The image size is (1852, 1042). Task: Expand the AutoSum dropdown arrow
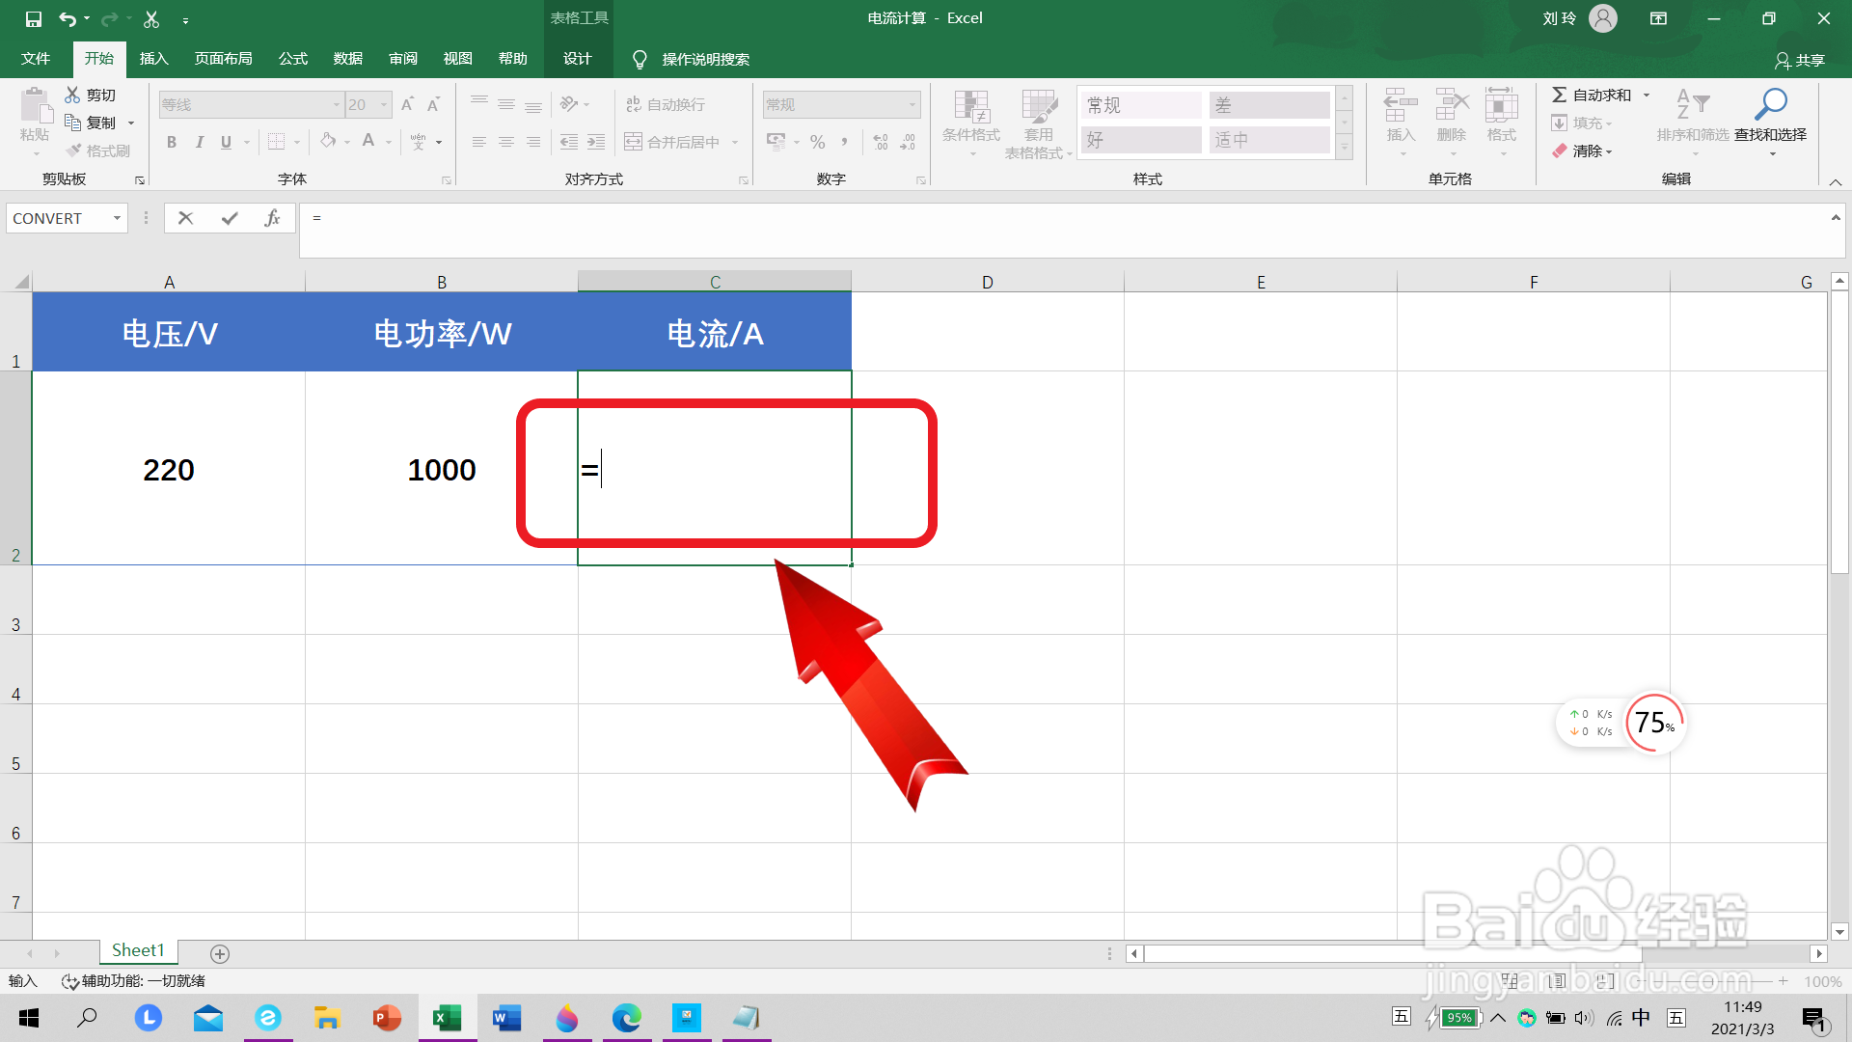click(x=1647, y=95)
